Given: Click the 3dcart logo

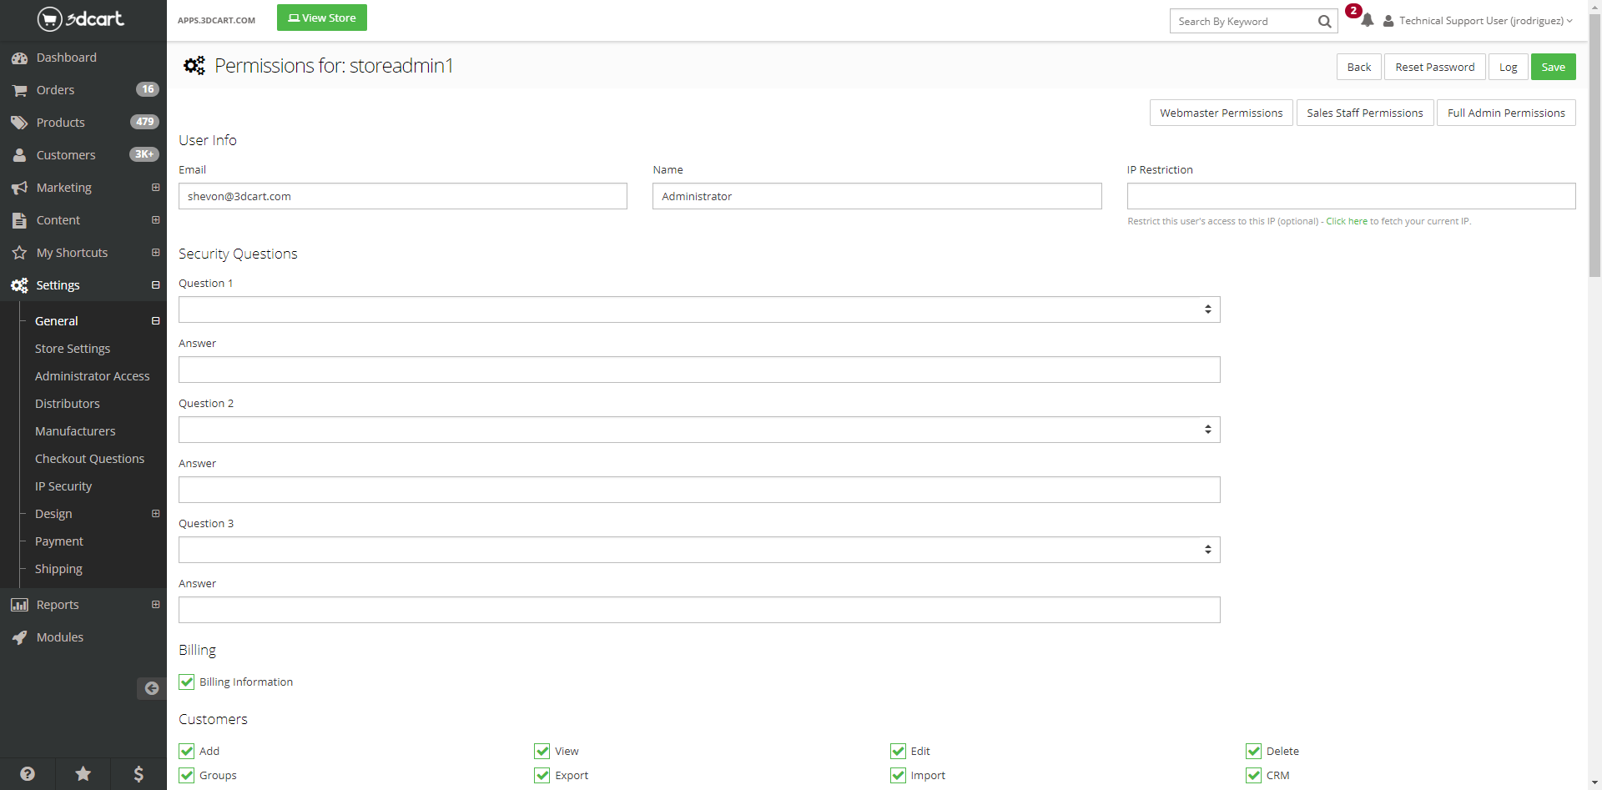Looking at the screenshot, I should 81,18.
